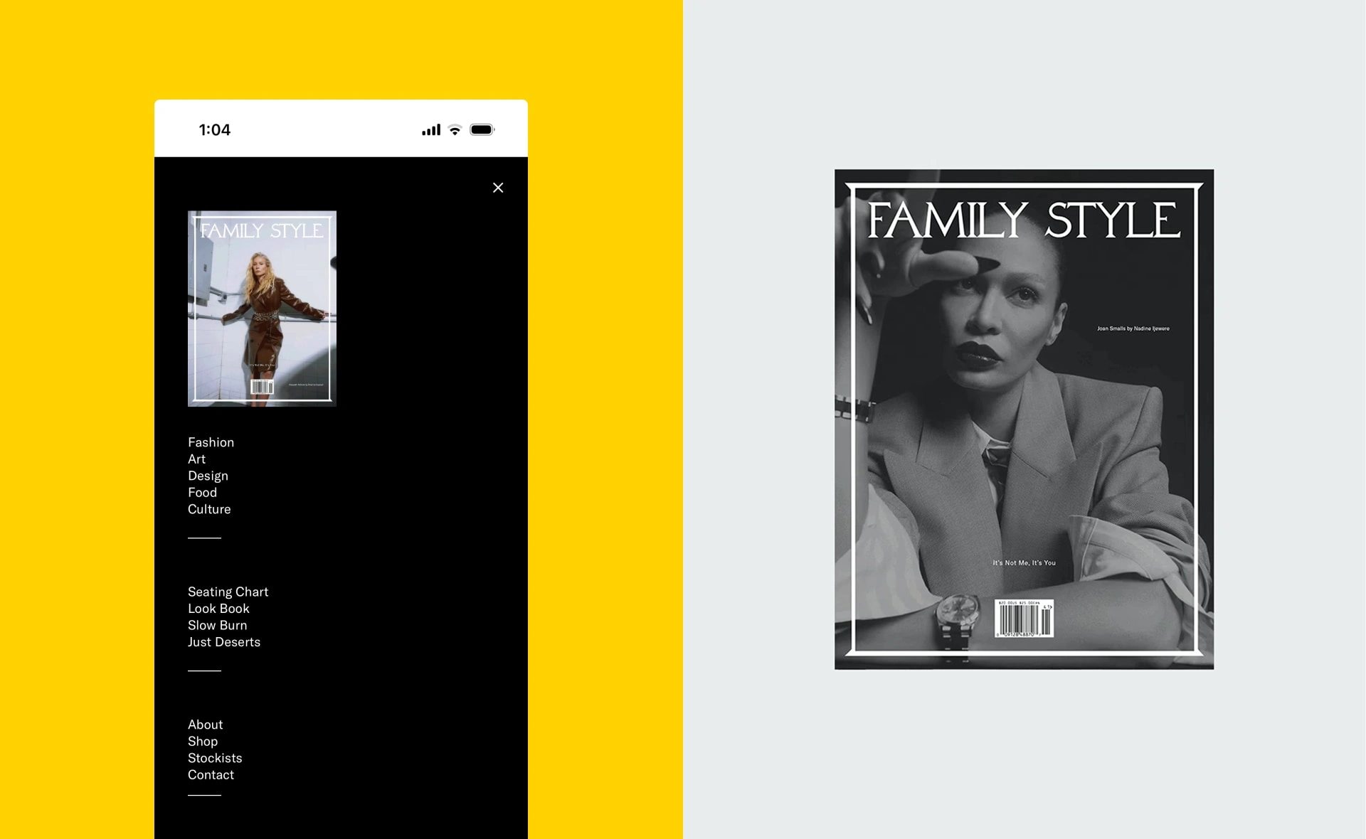Image resolution: width=1366 pixels, height=839 pixels.
Task: Click the black-and-white Family Style cover
Action: click(1024, 419)
